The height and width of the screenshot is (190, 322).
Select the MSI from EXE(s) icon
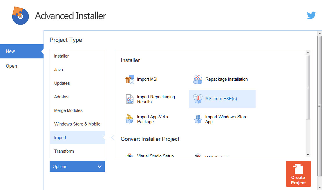[198, 99]
